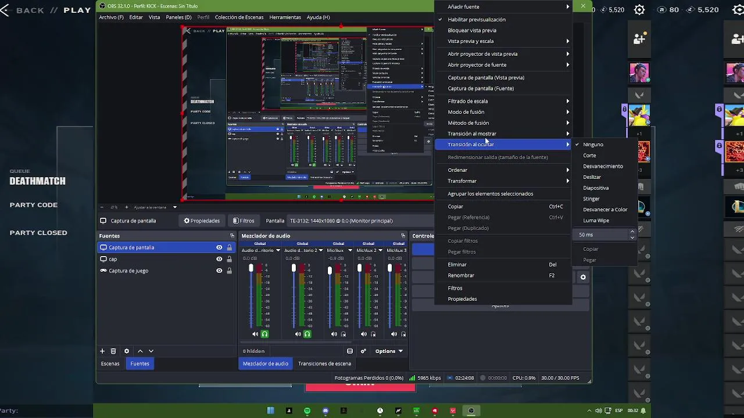Click the Valorant add friend icon

pos(639,39)
